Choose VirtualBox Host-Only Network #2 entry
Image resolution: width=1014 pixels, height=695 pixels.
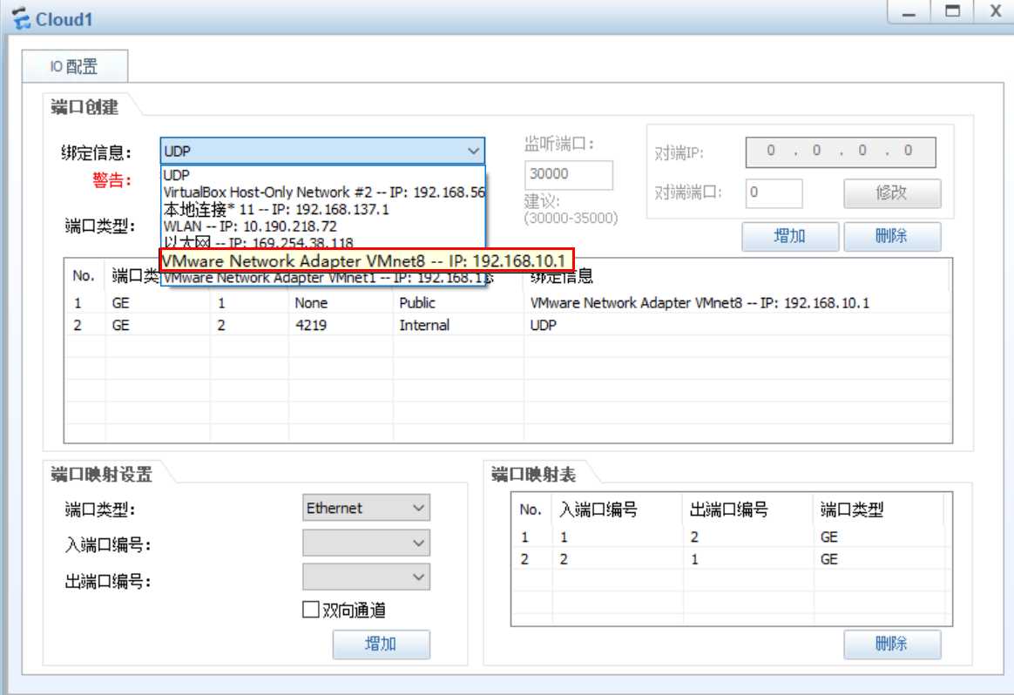322,192
